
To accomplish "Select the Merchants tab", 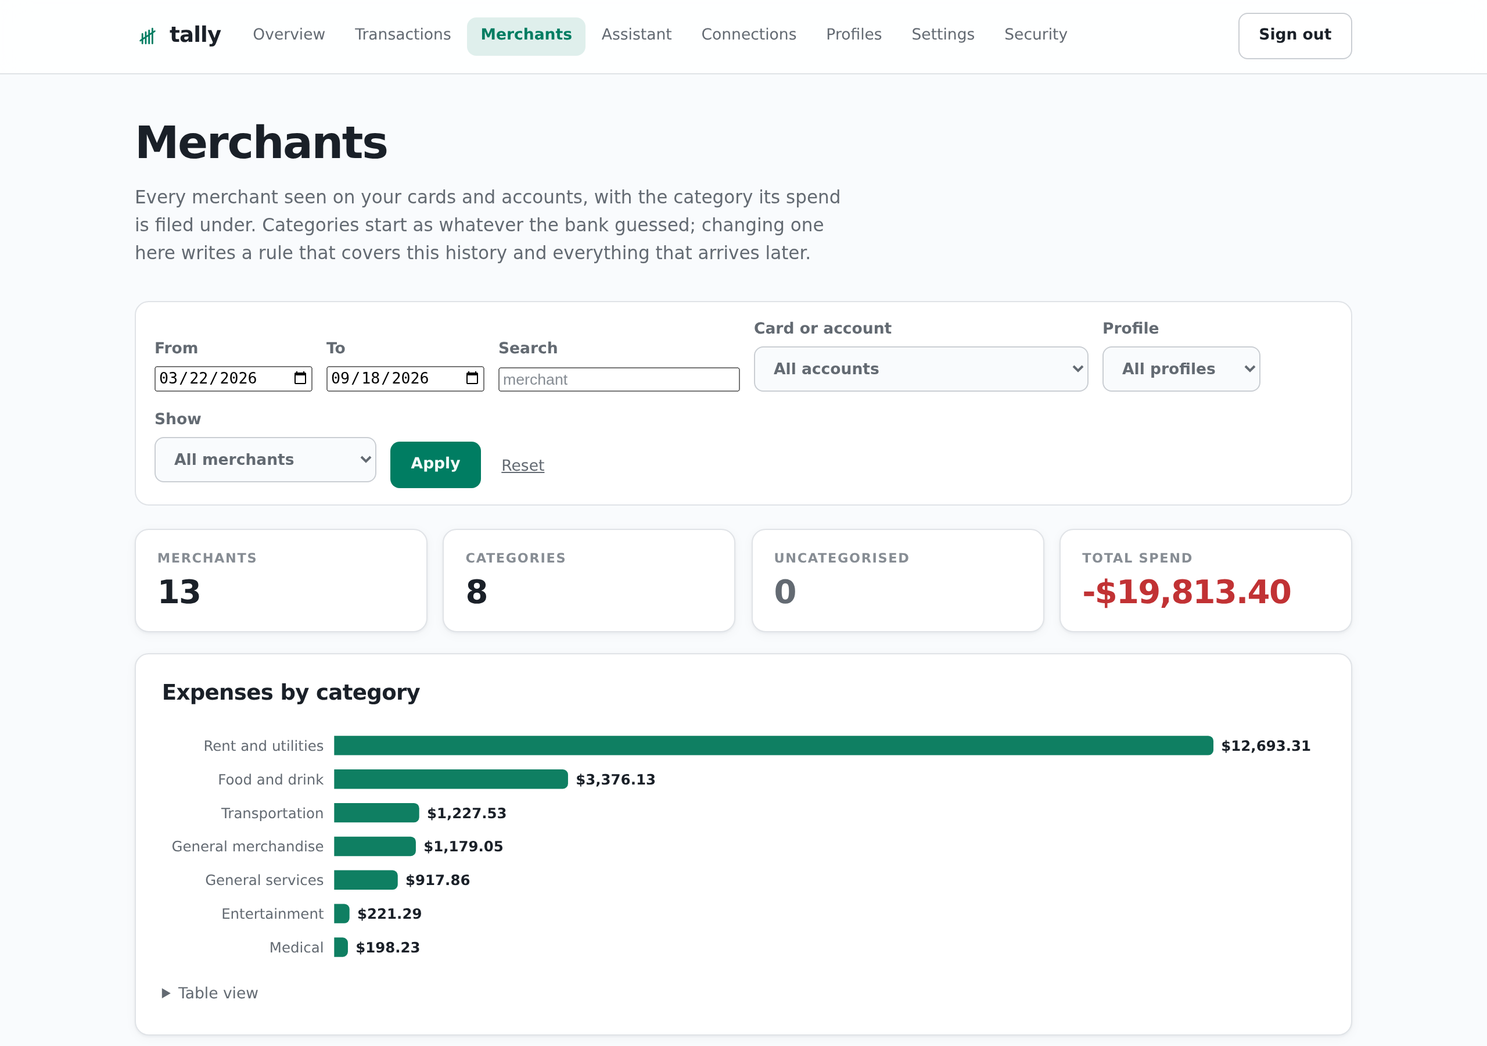I will click(526, 35).
